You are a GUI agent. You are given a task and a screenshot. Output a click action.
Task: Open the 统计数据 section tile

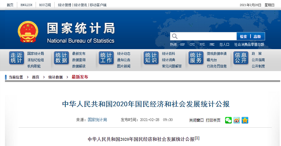61,58
